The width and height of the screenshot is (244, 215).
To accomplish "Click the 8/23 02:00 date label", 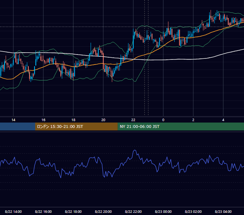I will 193,211.
